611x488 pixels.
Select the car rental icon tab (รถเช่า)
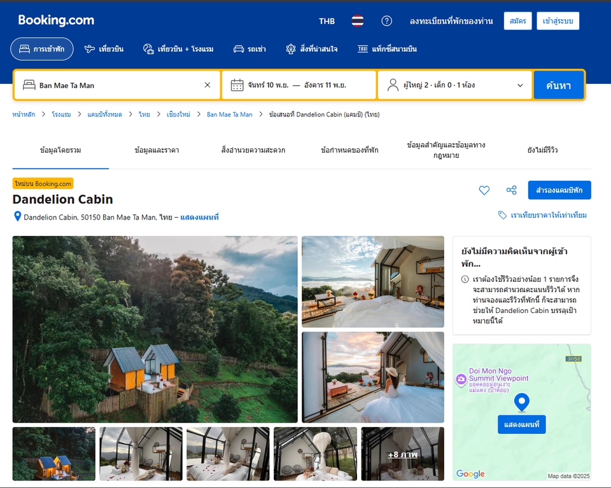249,49
